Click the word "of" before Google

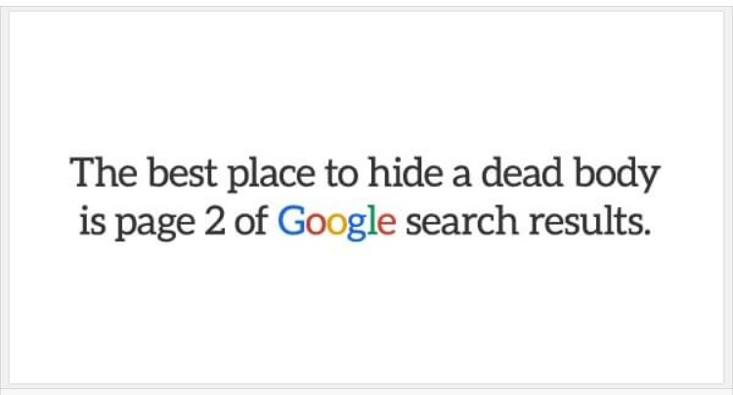coord(250,220)
